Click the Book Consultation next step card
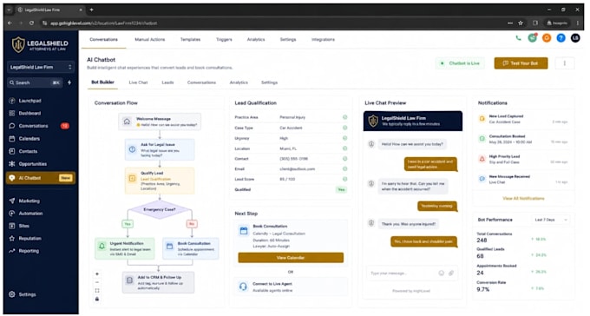The width and height of the screenshot is (590, 316). pos(291,243)
